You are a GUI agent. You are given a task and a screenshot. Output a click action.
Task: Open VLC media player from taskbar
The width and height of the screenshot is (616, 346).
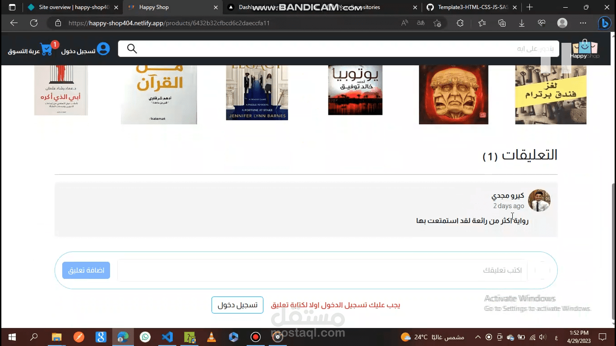click(x=211, y=337)
